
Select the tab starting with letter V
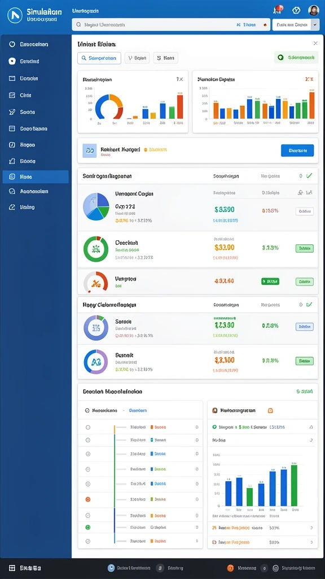(137, 58)
